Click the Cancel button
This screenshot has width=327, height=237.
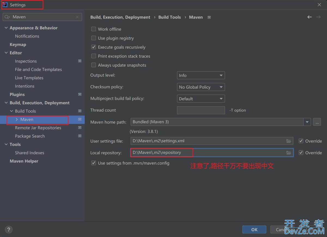tap(282, 229)
